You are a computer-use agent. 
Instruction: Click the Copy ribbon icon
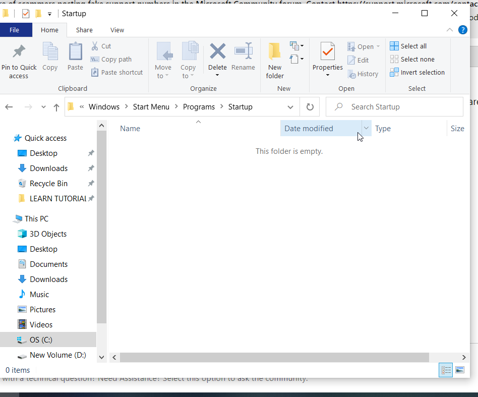coord(50,51)
